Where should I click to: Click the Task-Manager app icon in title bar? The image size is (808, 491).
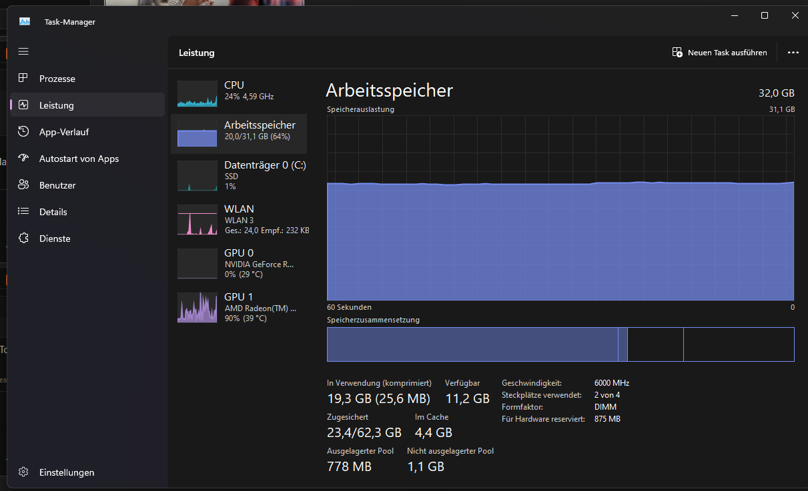(x=25, y=21)
